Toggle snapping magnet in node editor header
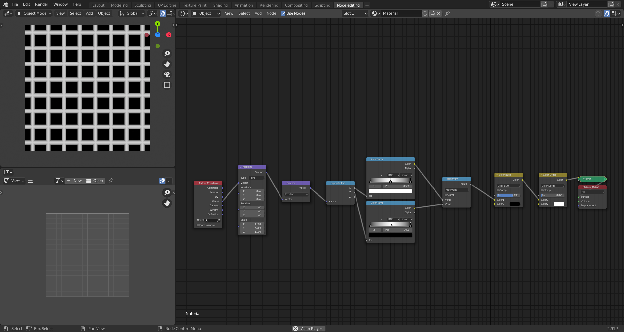The height and width of the screenshot is (332, 624). tap(607, 13)
